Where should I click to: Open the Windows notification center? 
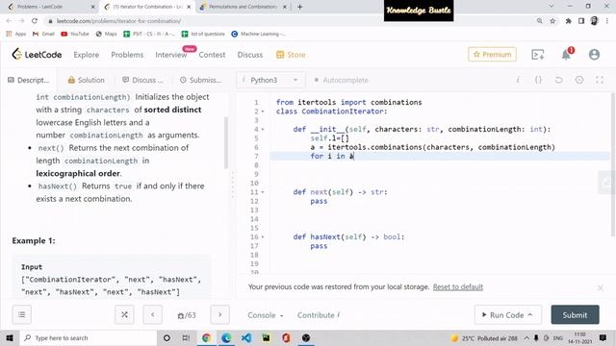point(603,337)
